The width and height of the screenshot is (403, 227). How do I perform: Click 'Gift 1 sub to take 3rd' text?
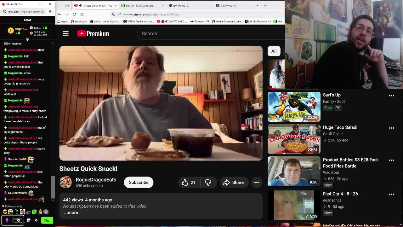[40, 33]
